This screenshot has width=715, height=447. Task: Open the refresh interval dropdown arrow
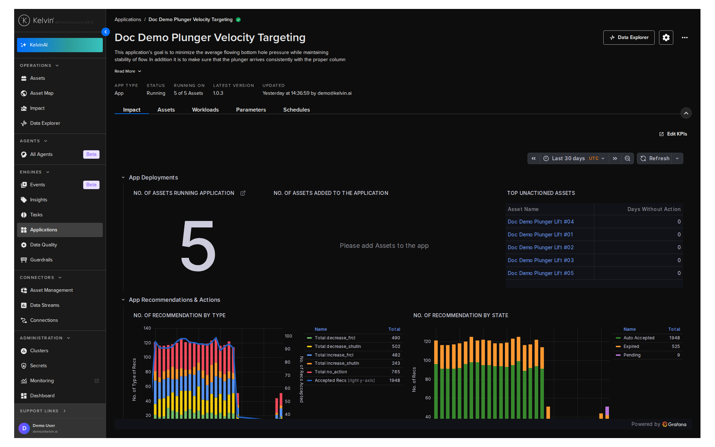click(677, 158)
